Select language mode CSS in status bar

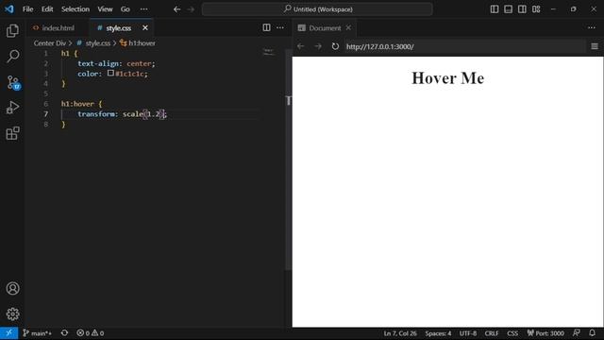[512, 333]
